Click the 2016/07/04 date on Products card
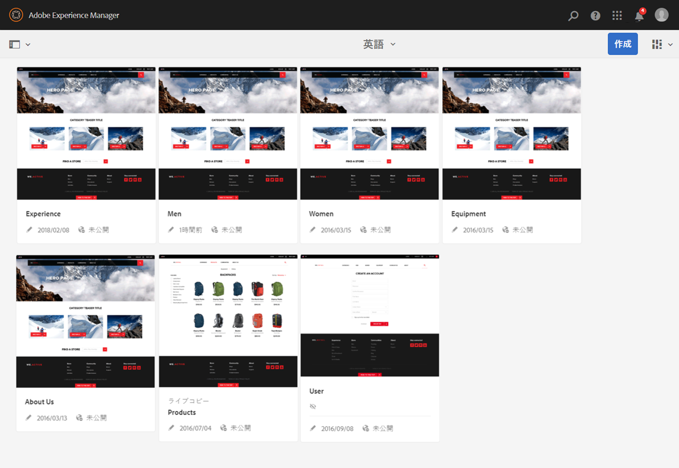 (x=195, y=428)
